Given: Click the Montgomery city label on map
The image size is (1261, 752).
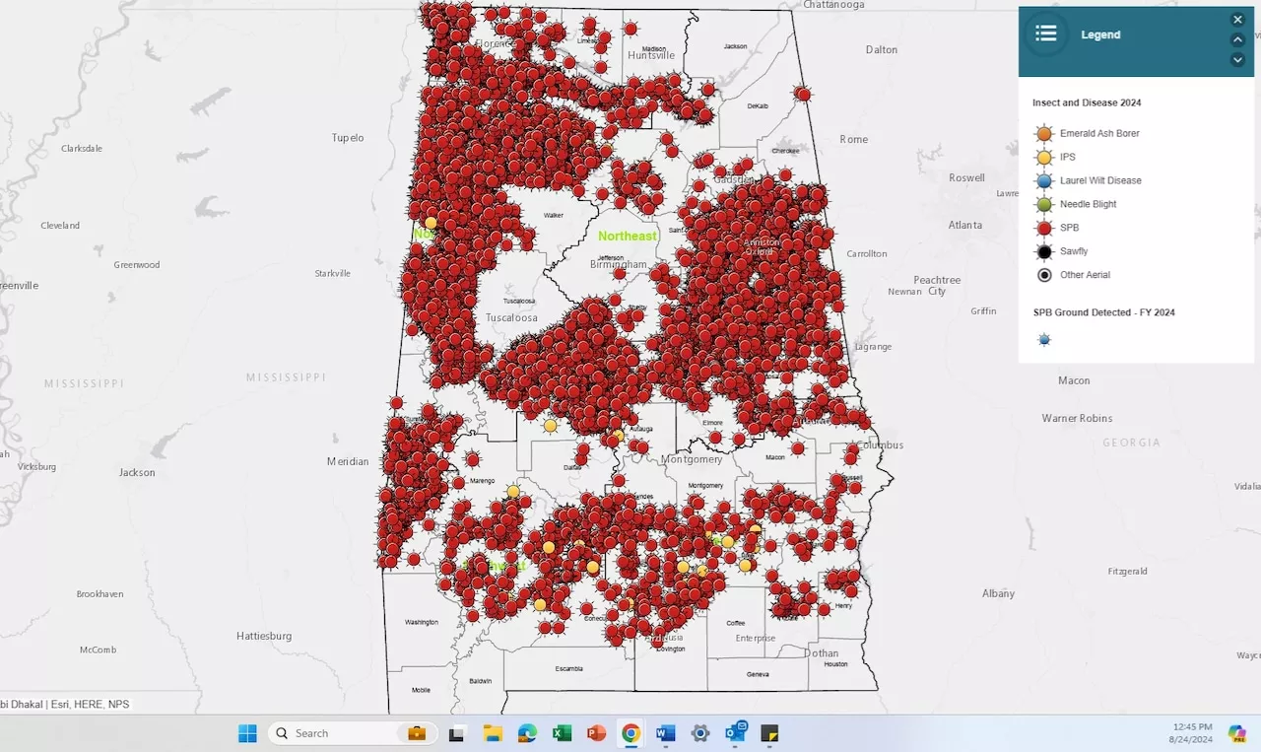Looking at the screenshot, I should [692, 460].
